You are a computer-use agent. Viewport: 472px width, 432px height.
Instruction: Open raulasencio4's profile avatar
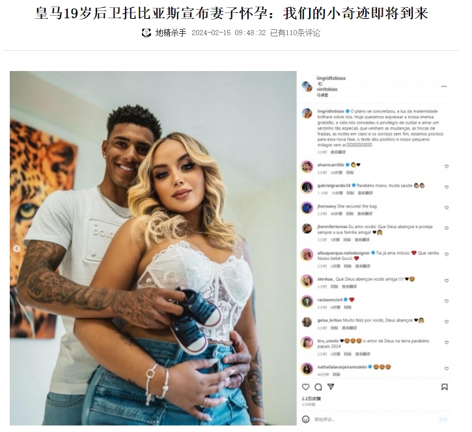pyautogui.click(x=307, y=302)
